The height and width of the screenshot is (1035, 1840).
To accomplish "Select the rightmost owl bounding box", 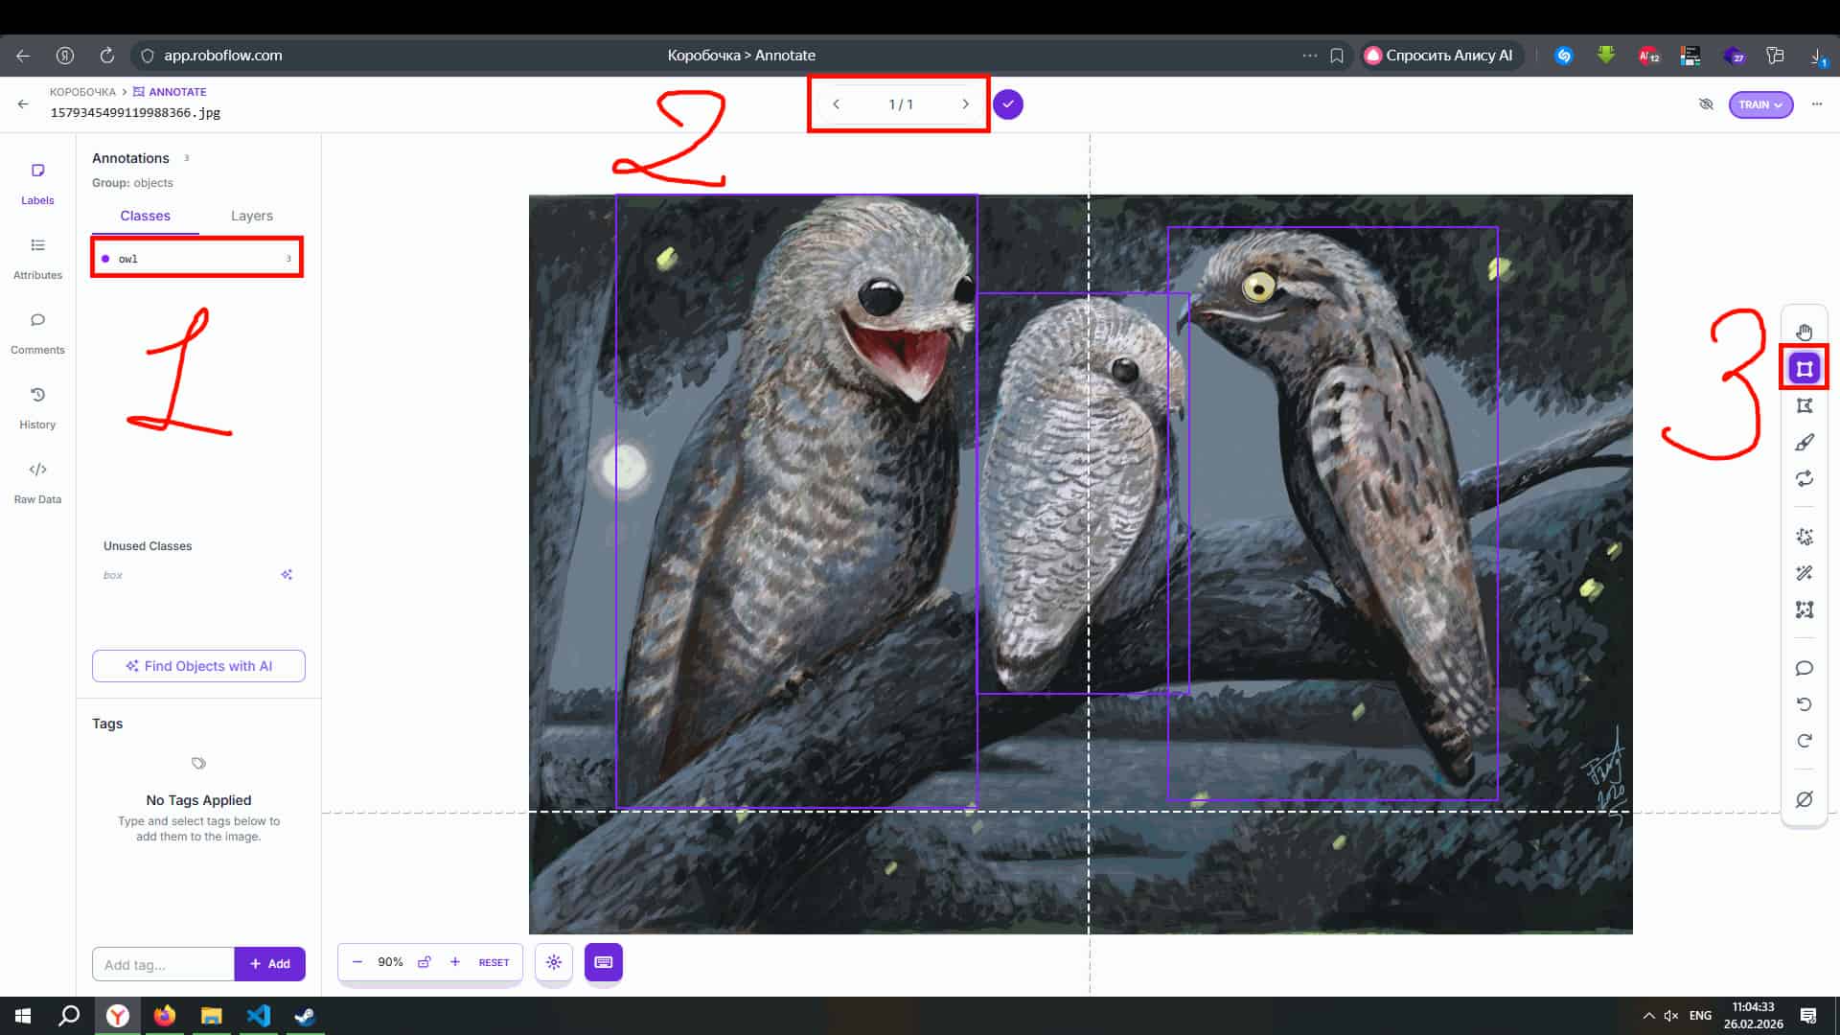I will coord(1332,514).
